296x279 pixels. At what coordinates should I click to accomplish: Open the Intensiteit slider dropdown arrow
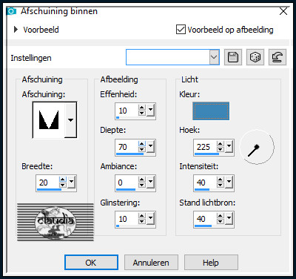click(x=229, y=182)
